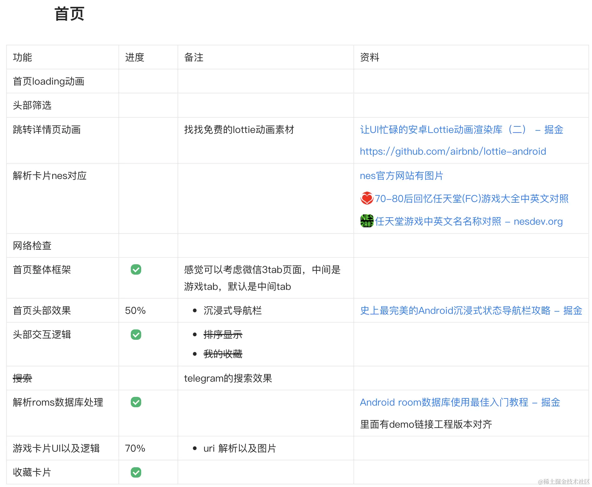Open the 70-80后回忆任天堂(FC)游戏大全 link

tap(472, 198)
